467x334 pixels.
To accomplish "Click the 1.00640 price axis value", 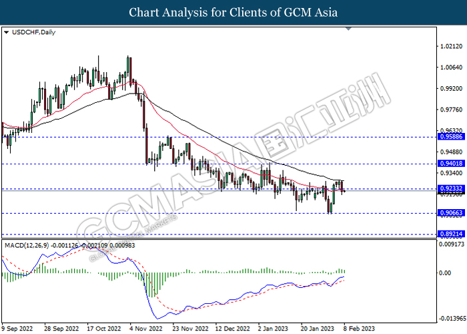I will click(452, 67).
